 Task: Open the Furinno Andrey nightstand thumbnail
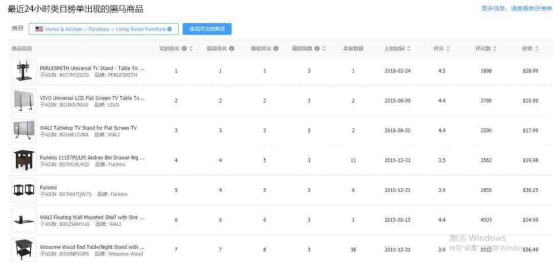(x=24, y=160)
